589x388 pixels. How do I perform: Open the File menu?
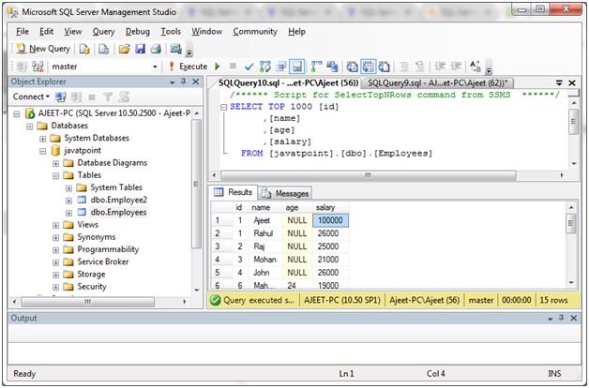pos(23,32)
